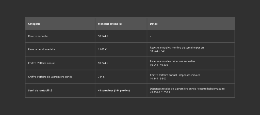Select the Recette annuelle category cell
Viewport: 260px width, 115px height.
(x=38, y=36)
